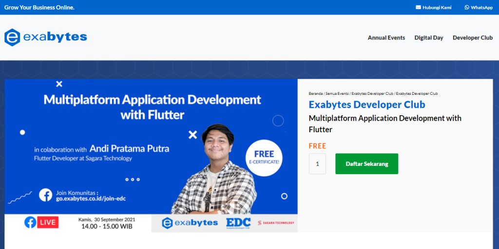Open the Semua Events breadcrumb link

click(x=336, y=93)
